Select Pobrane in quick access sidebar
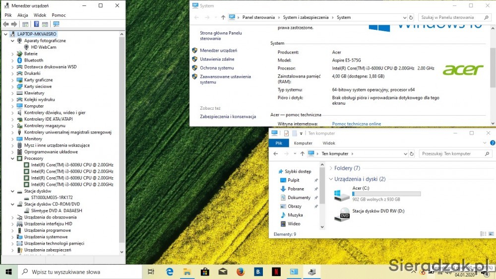Viewport: 496px width, 279px height. pyautogui.click(x=296, y=189)
